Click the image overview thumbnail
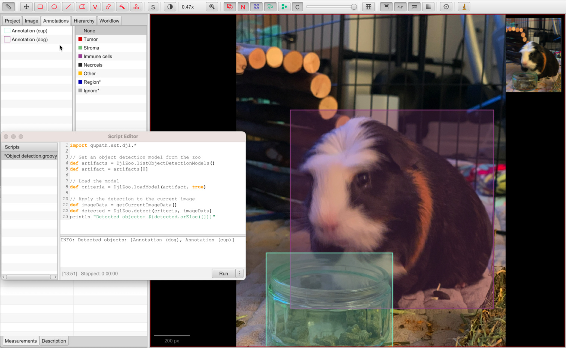 pos(533,55)
